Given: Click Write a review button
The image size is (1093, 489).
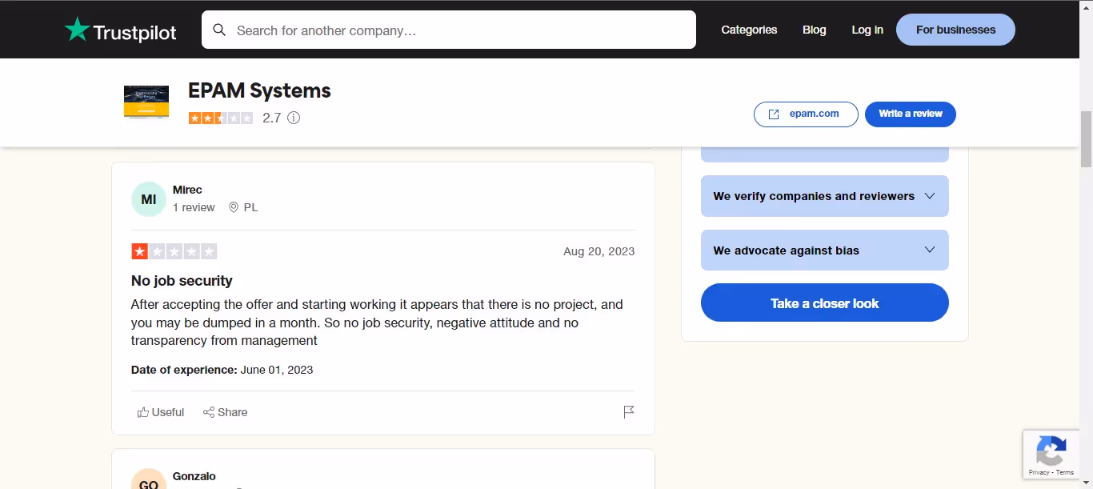Looking at the screenshot, I should point(911,114).
